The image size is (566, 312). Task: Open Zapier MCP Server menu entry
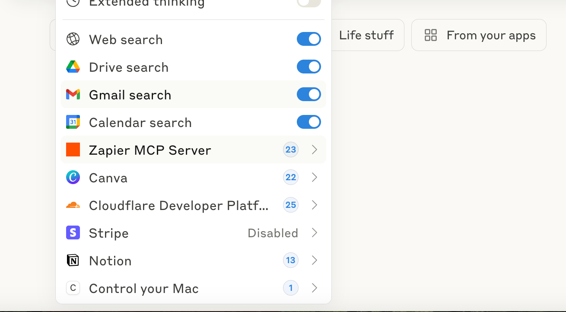[x=194, y=150]
